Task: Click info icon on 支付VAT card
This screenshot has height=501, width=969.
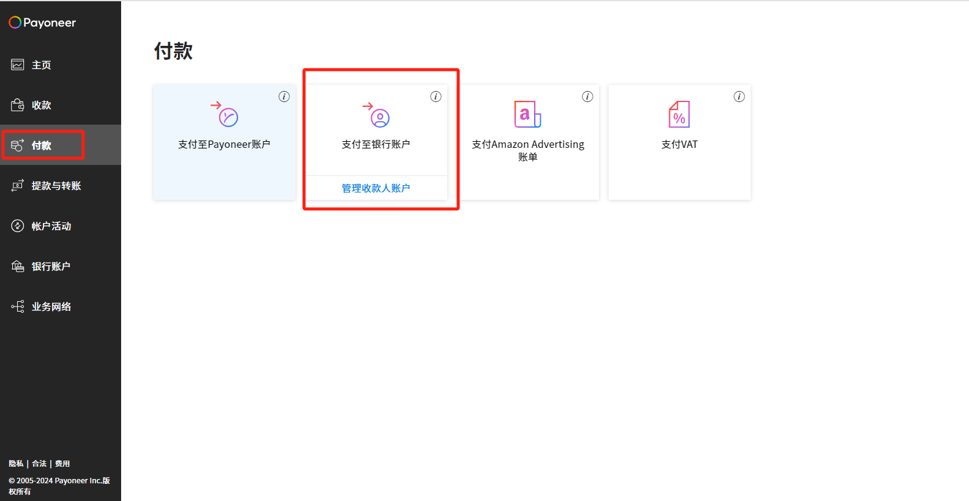Action: click(739, 97)
